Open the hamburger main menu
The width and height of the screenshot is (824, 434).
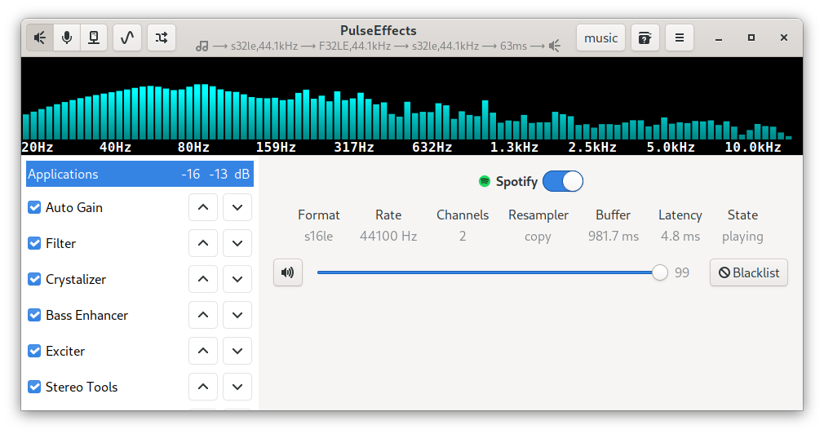pos(680,38)
